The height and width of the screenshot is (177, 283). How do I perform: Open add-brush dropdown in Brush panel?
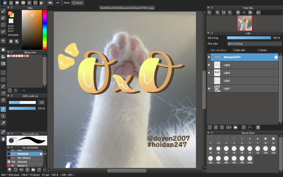(x=21, y=170)
